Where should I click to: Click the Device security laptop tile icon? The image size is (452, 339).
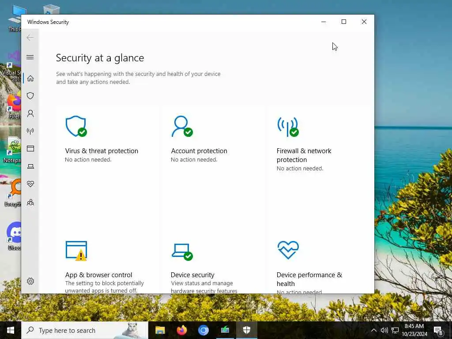click(x=182, y=252)
